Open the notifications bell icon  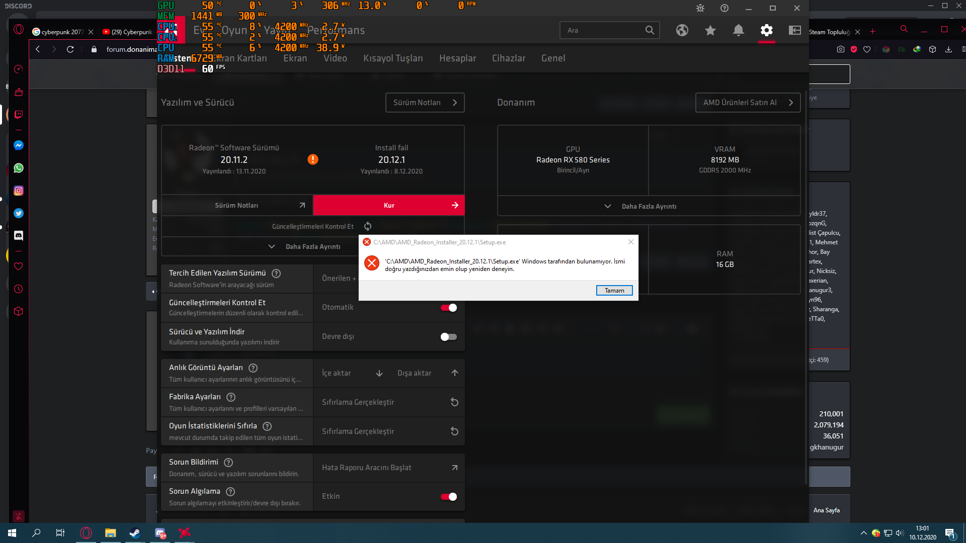click(738, 30)
